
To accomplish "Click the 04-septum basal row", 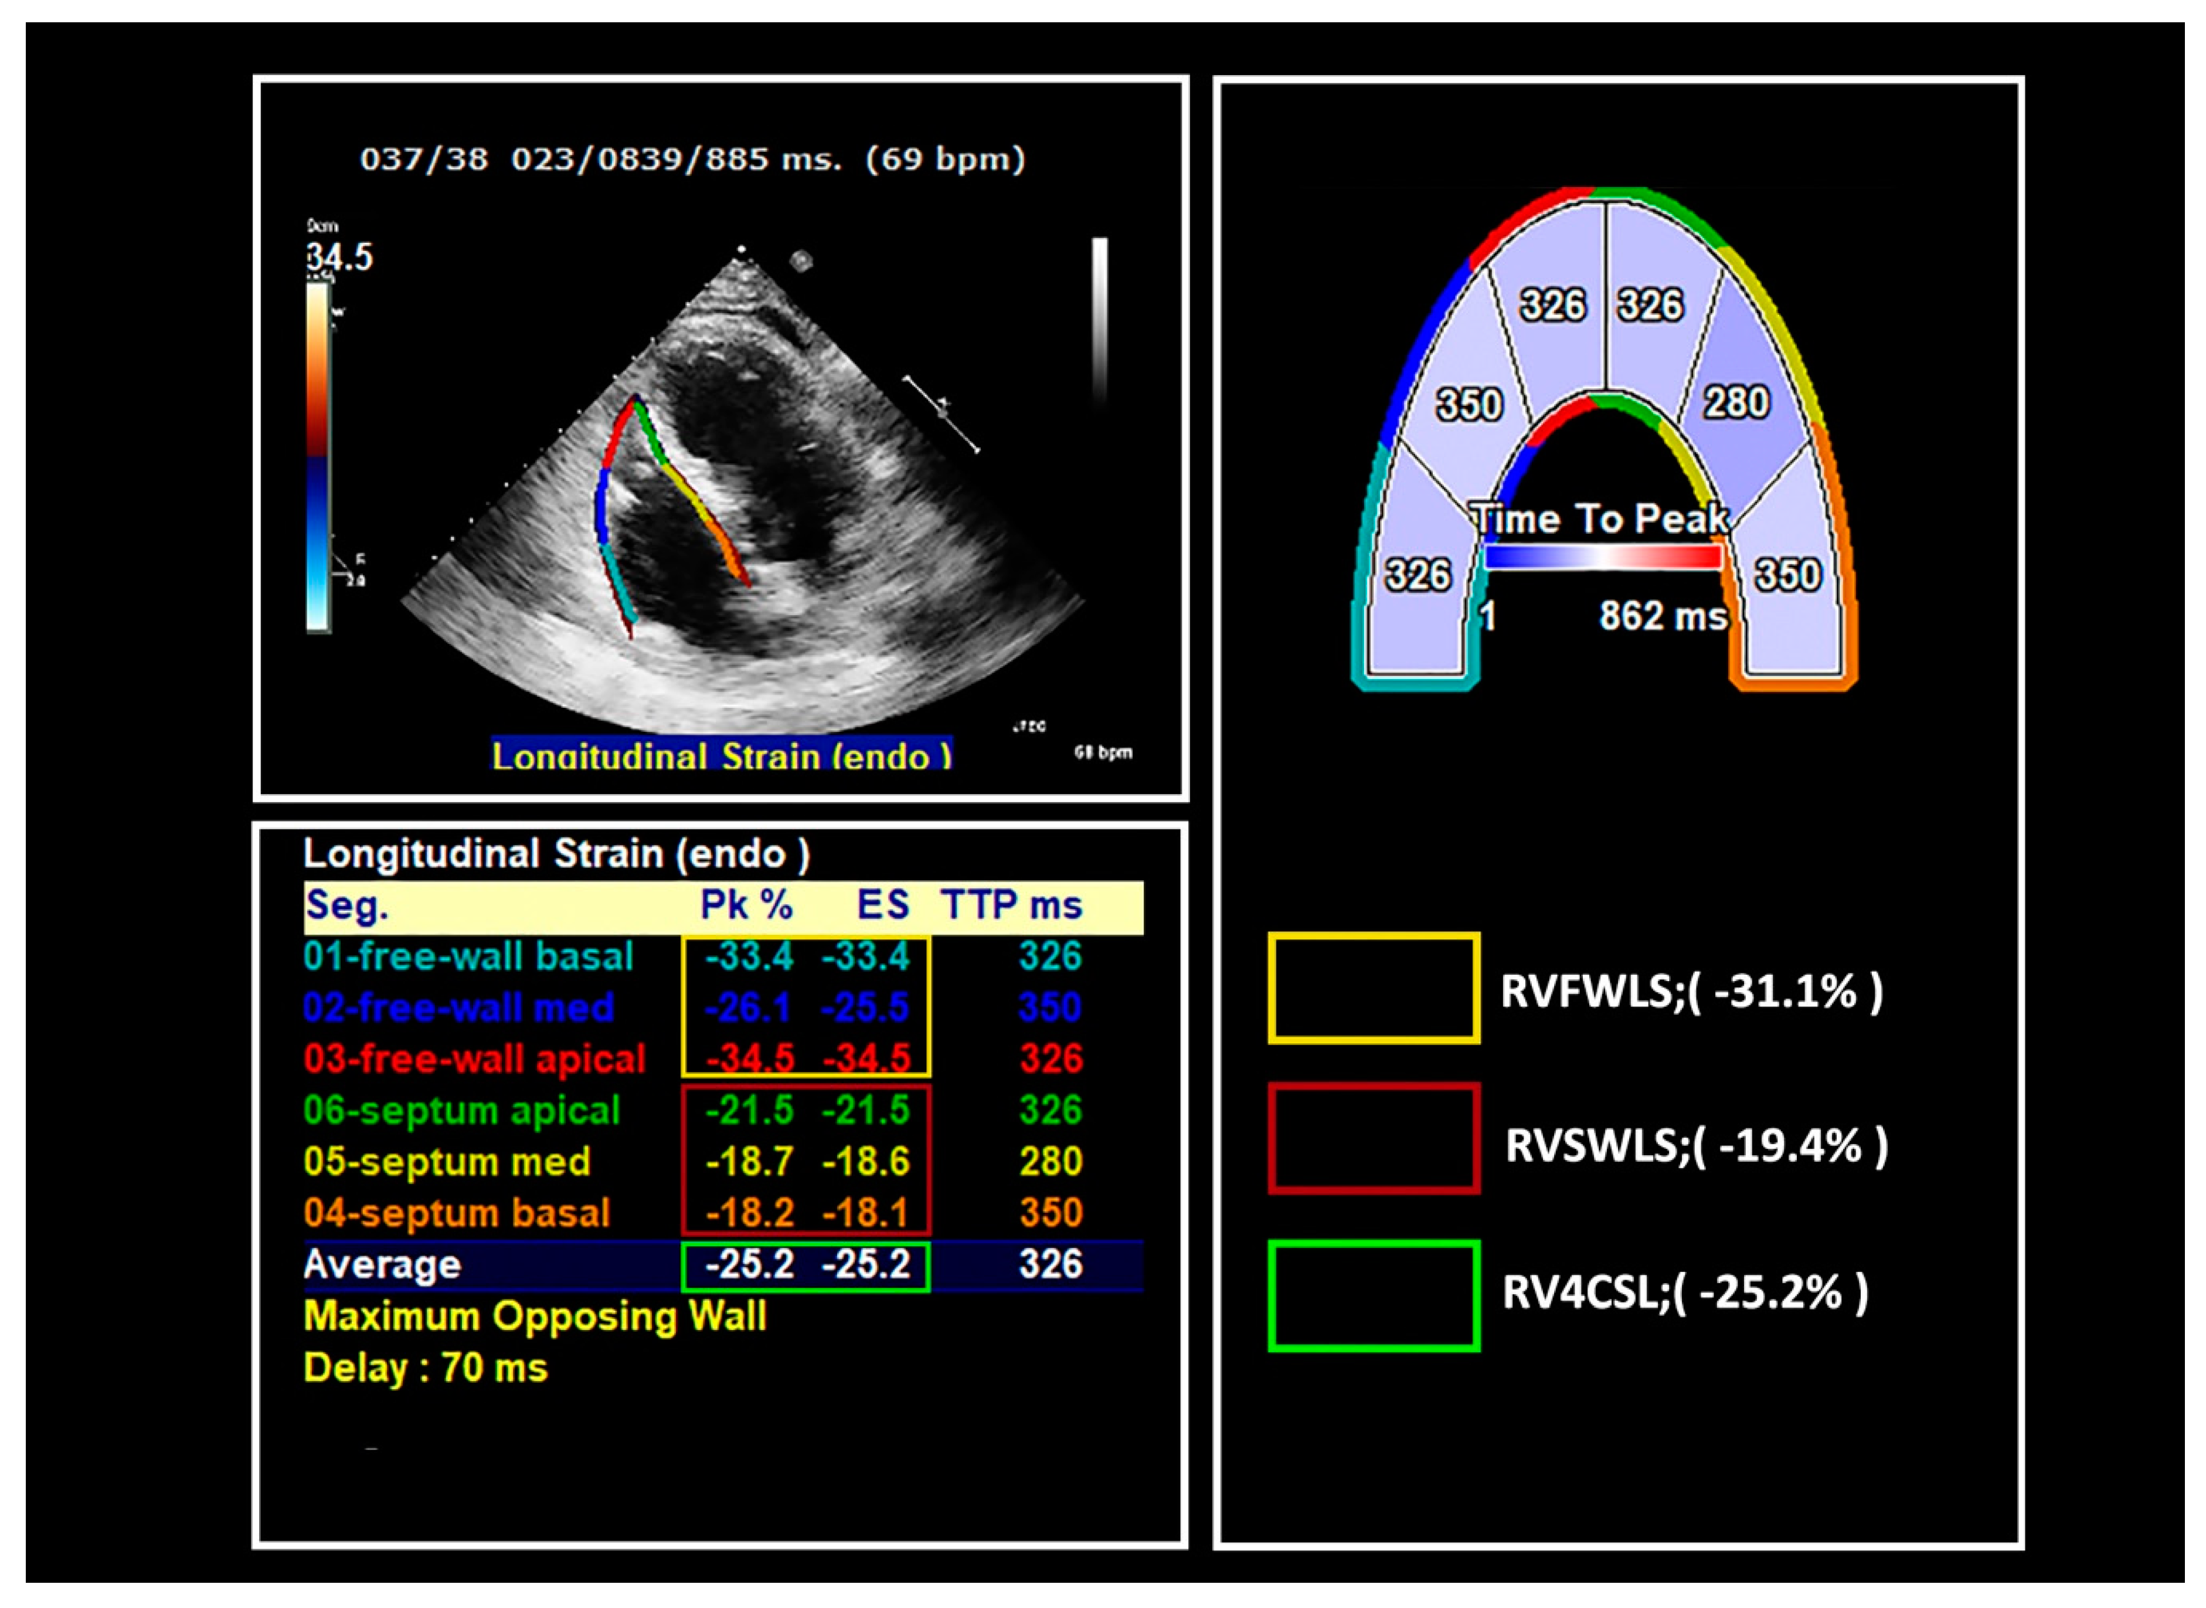I will [x=456, y=1214].
